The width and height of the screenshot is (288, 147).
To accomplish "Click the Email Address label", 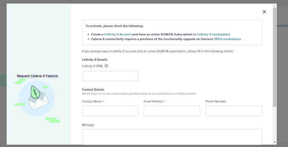I will pos(153,101).
